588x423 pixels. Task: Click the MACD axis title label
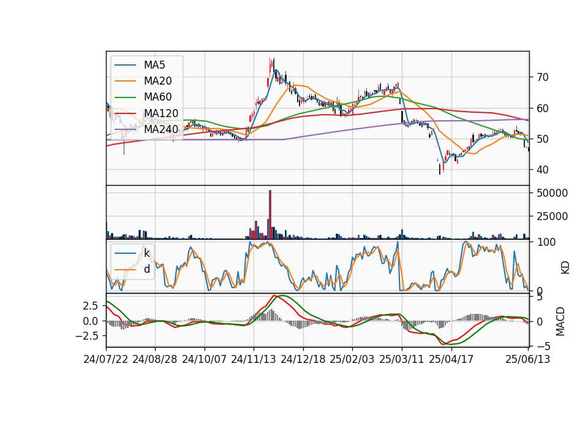pyautogui.click(x=560, y=321)
